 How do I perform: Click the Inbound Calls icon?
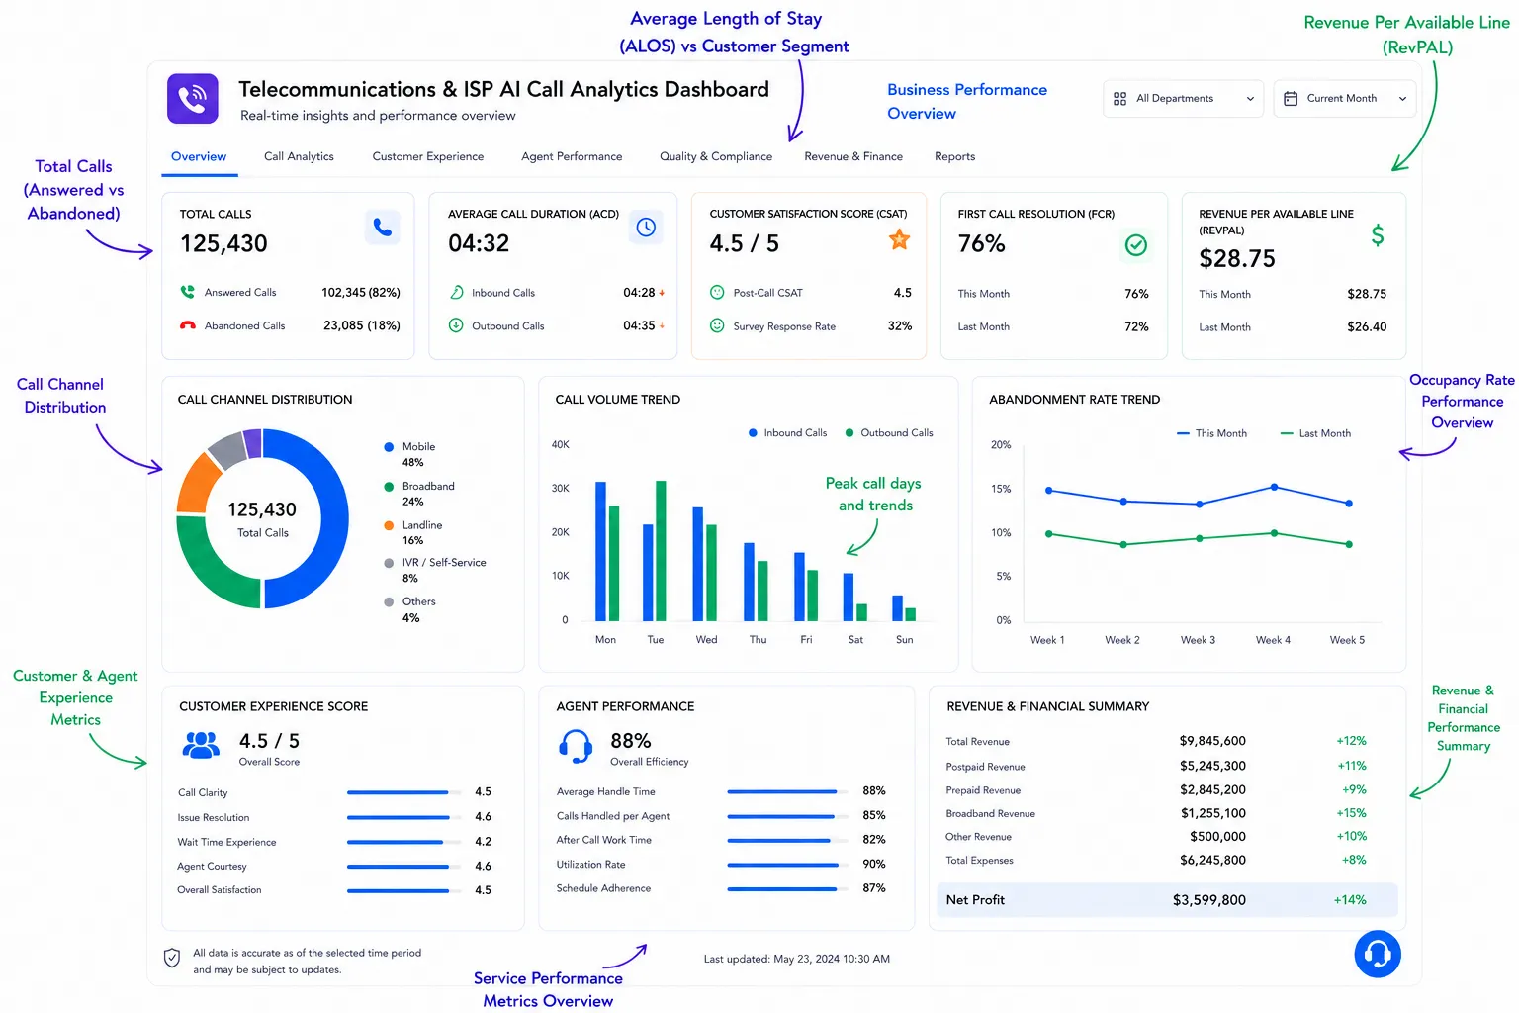(x=456, y=293)
